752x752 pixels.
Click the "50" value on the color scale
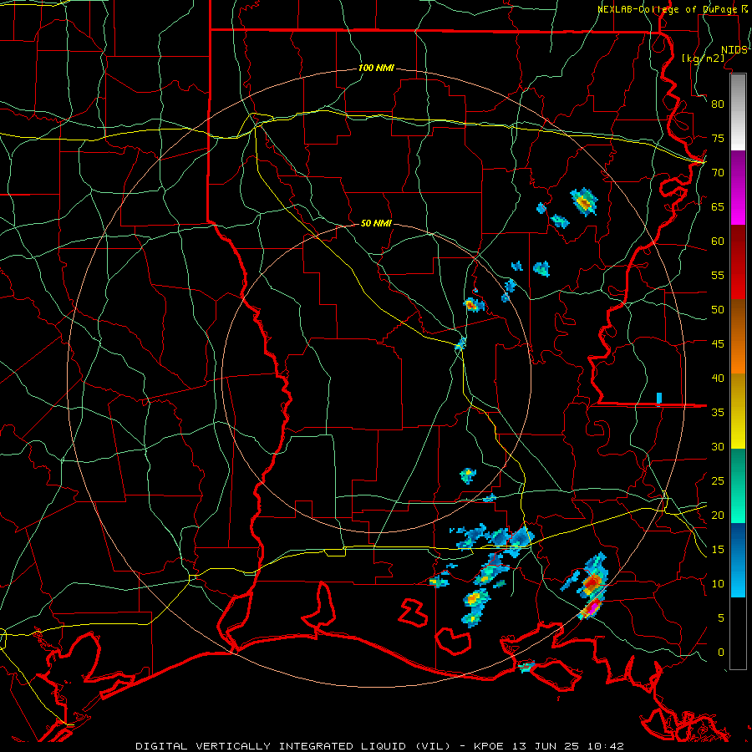click(718, 309)
